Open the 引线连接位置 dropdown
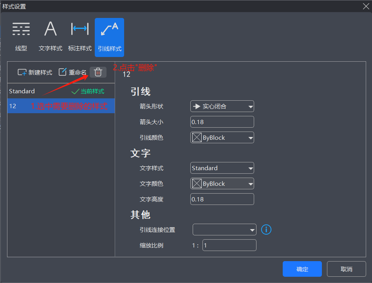This screenshot has width=372, height=283. [x=224, y=230]
